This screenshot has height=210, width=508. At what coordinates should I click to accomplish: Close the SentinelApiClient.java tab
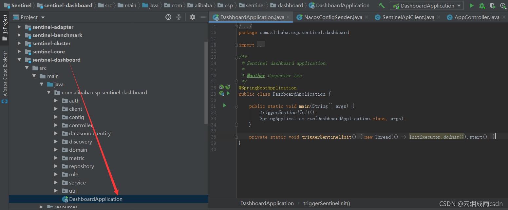pyautogui.click(x=438, y=17)
